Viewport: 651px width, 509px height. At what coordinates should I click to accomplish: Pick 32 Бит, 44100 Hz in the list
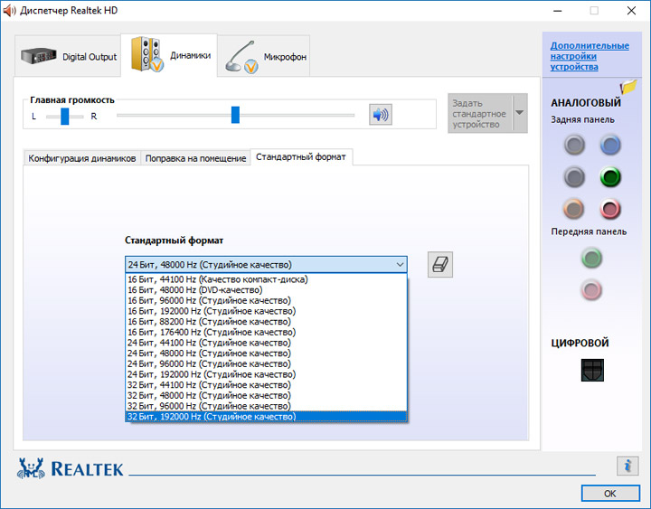tap(266, 385)
